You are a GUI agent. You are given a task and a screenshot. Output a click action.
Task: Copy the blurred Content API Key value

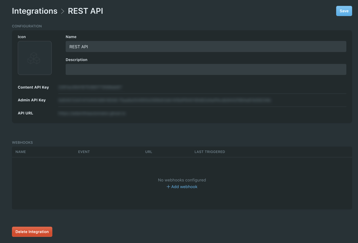(x=90, y=87)
